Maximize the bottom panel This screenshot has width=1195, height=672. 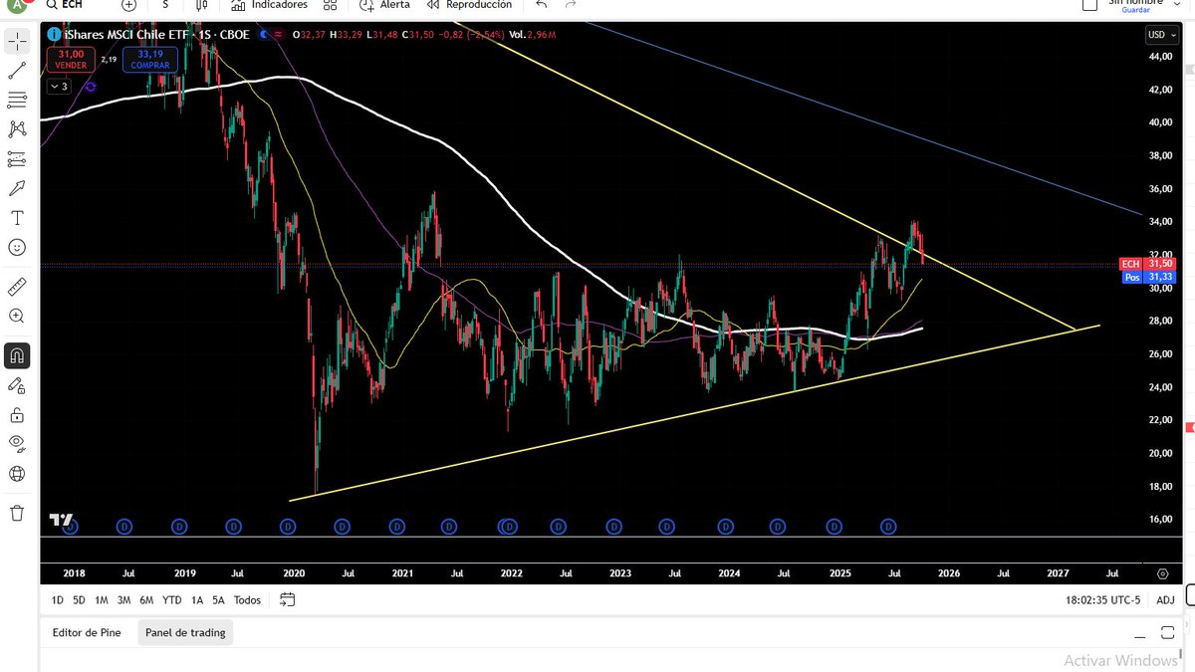(1168, 633)
